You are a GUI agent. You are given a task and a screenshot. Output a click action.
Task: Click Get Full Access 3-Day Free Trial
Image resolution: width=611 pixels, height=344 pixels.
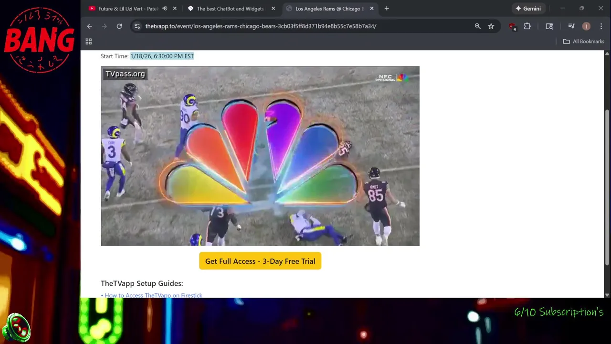click(x=260, y=261)
